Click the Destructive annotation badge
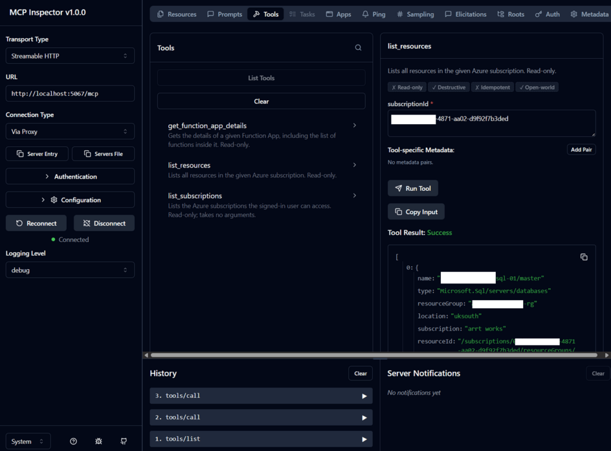Screen dimensions: 611x451 (x=449, y=87)
